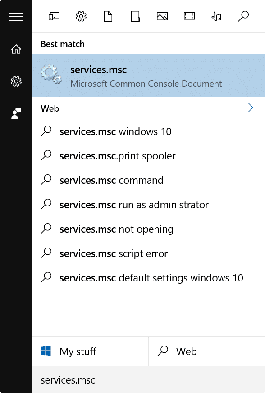Filter results by Apps icon
Viewport: 265px width, 393px height.
point(54,17)
